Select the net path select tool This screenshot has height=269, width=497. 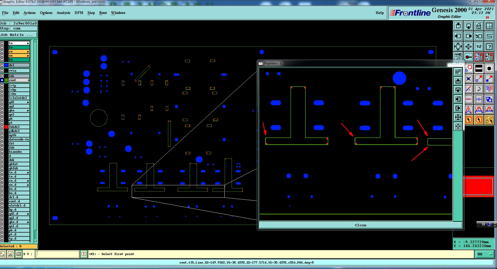[489, 120]
